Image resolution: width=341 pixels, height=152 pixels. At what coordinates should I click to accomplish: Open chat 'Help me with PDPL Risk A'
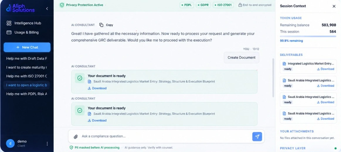(26, 94)
